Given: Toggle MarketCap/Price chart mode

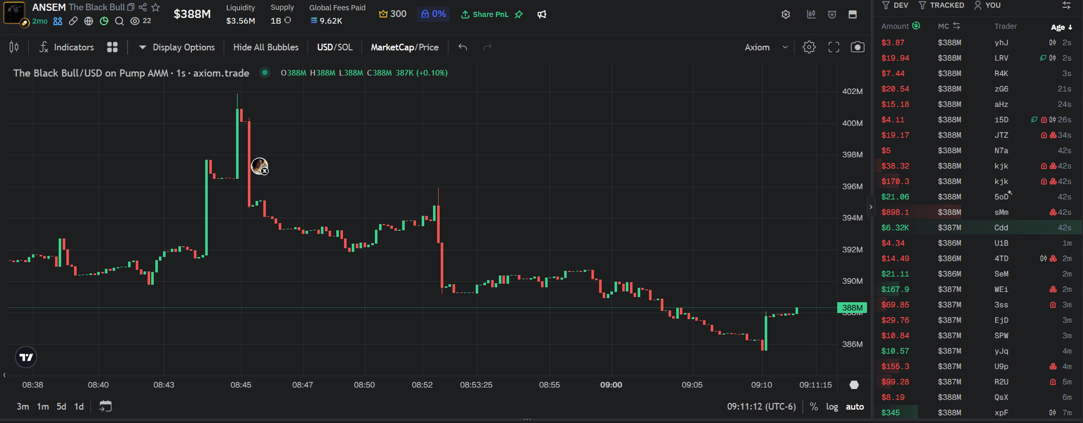Looking at the screenshot, I should [x=405, y=47].
